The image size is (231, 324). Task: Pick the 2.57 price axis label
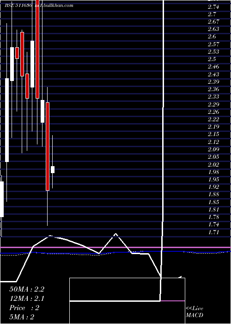[213, 44]
